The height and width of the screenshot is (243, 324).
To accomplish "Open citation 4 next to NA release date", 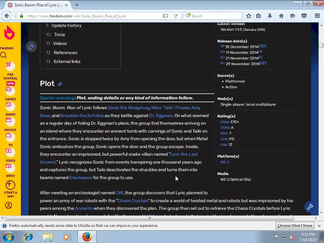I will coord(260,51).
